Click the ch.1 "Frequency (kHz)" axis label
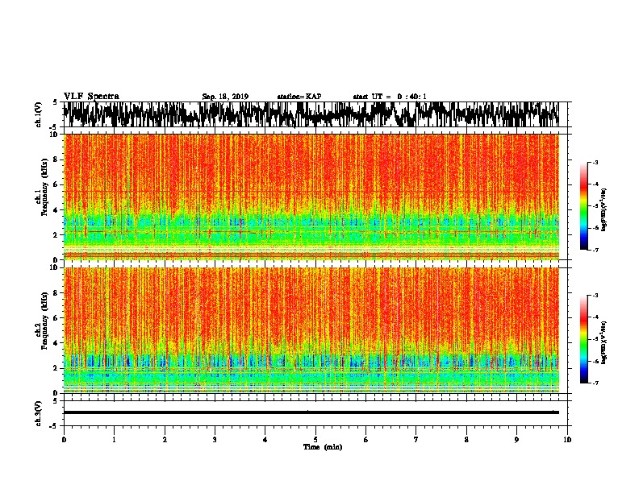 tap(44, 187)
